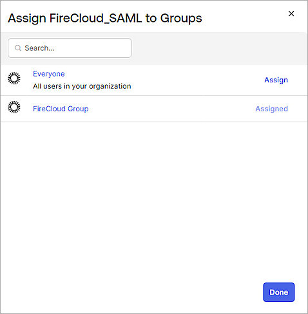Select 'All users in your organization' text
This screenshot has width=308, height=314.
pos(82,86)
